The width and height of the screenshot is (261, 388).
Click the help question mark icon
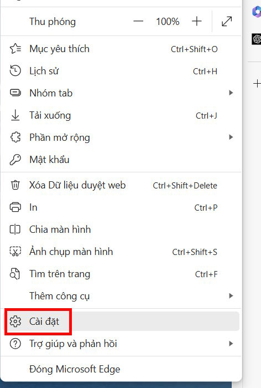click(x=15, y=344)
